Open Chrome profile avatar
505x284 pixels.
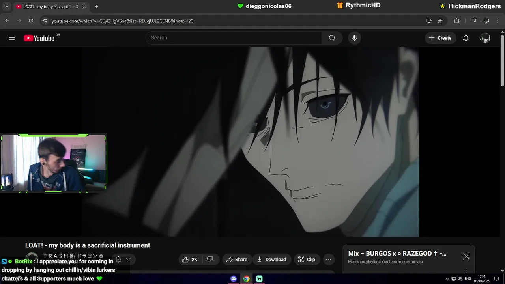[486, 21]
